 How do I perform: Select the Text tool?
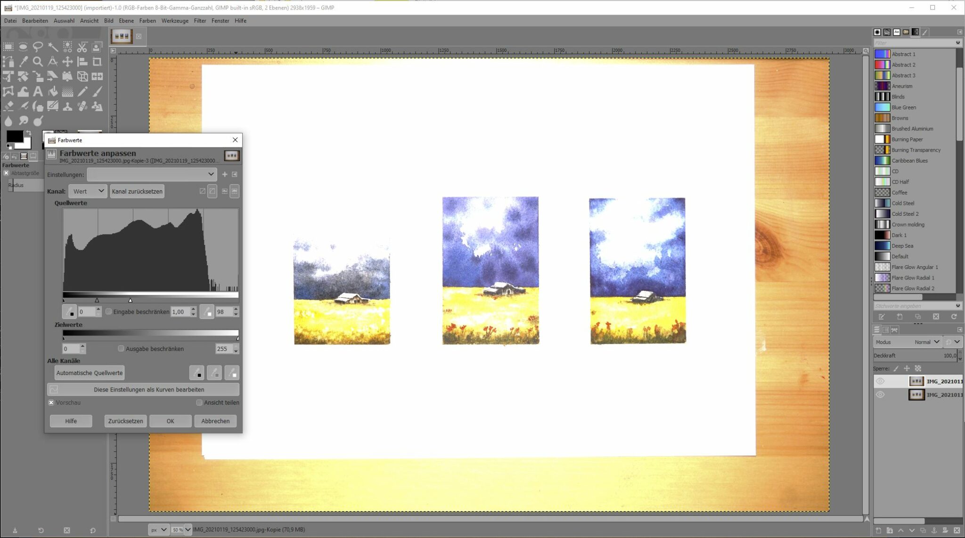click(x=38, y=91)
